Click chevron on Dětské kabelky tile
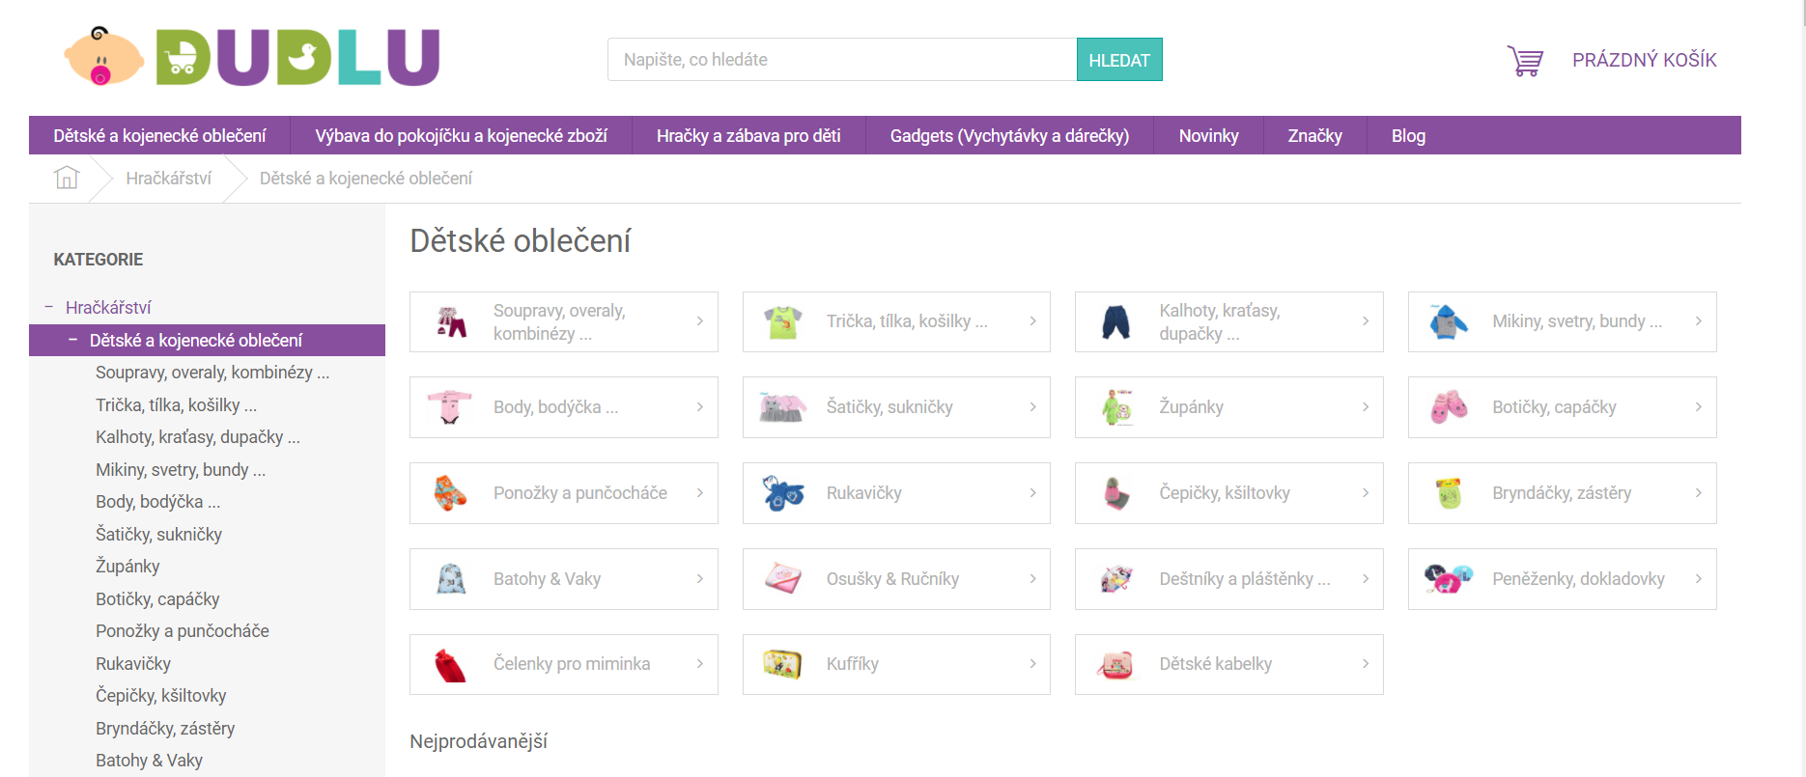 pyautogui.click(x=1365, y=664)
